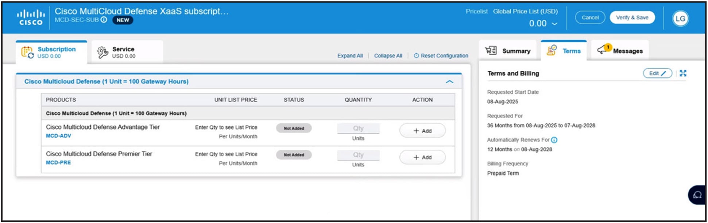Add the Advantage Tier product
708x223 pixels.
(x=422, y=131)
